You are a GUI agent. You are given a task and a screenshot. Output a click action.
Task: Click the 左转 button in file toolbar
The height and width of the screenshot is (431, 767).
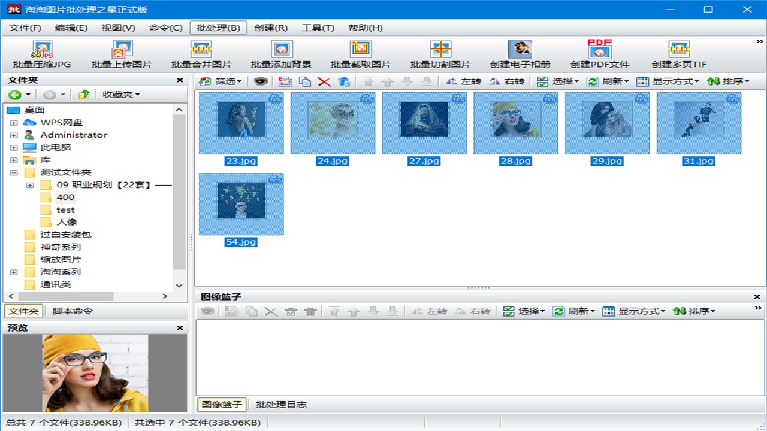pyautogui.click(x=464, y=81)
